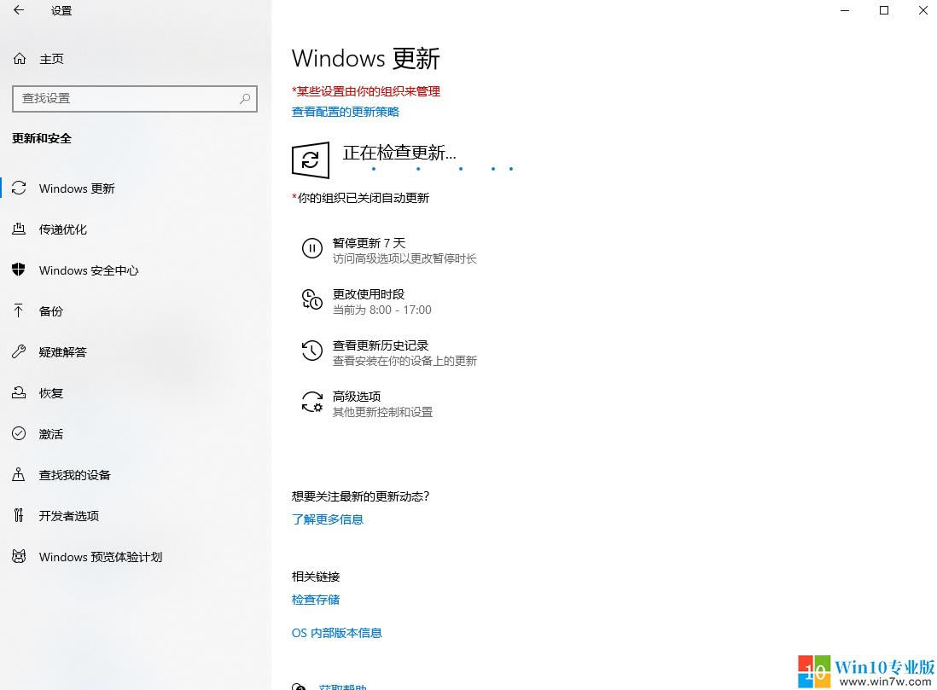
Task: Click the 疑难解答 wrench icon
Action: (x=19, y=352)
